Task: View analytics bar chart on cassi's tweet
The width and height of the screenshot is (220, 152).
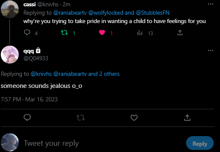Action: tap(140, 33)
